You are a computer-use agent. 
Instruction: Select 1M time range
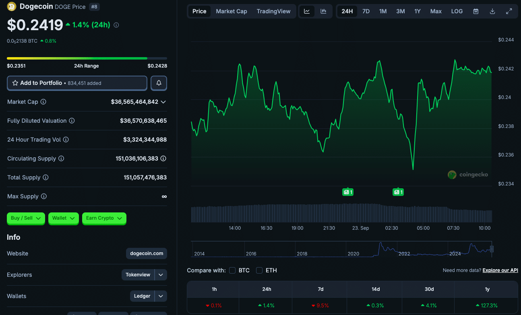click(x=383, y=11)
